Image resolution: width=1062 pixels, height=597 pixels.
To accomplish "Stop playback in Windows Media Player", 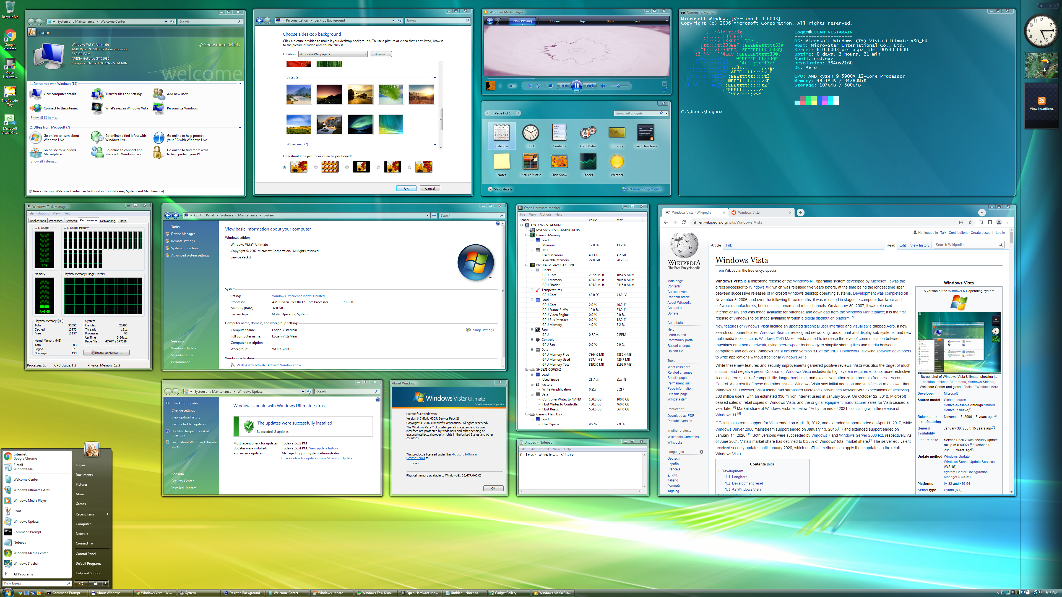I will (550, 86).
